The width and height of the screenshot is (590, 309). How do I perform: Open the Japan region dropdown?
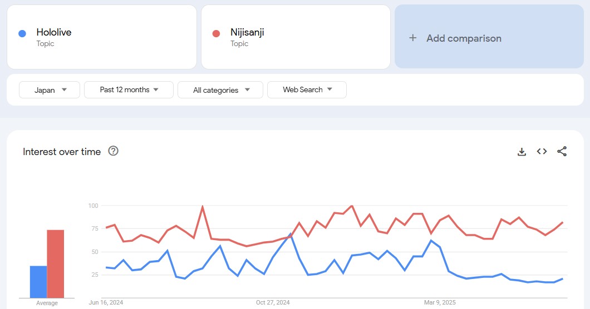[50, 90]
